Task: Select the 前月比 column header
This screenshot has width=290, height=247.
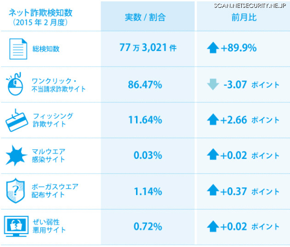Action: (244, 17)
